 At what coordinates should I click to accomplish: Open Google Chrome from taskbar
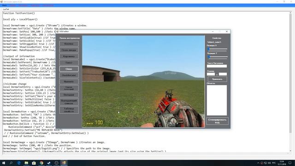41,163
